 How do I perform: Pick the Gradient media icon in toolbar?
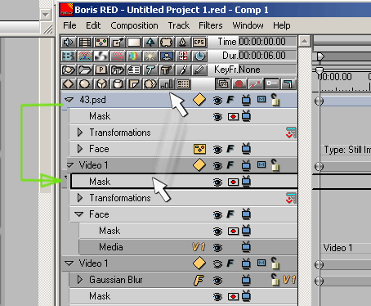point(134,42)
